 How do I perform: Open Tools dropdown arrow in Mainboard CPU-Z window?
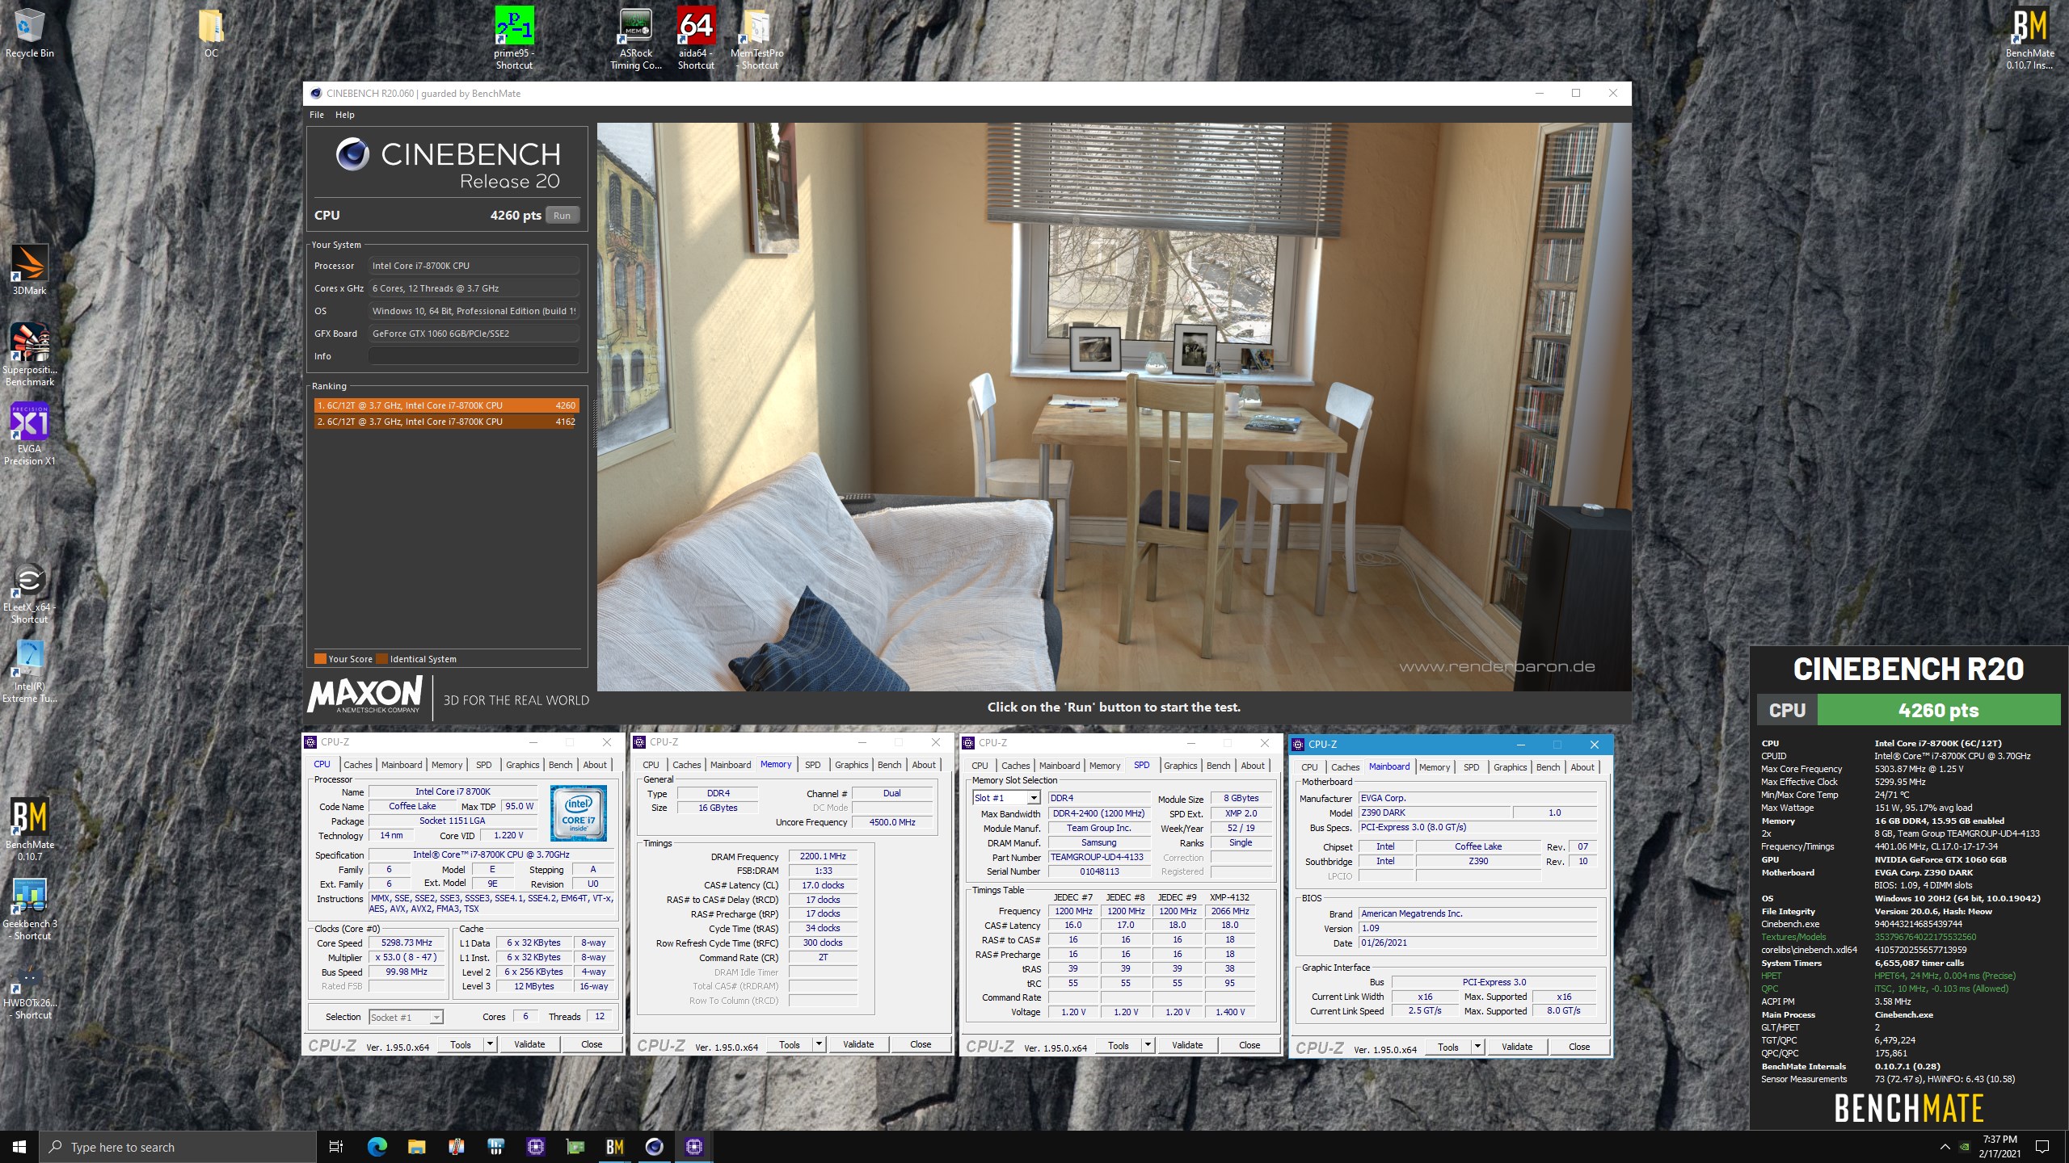click(x=1477, y=1047)
